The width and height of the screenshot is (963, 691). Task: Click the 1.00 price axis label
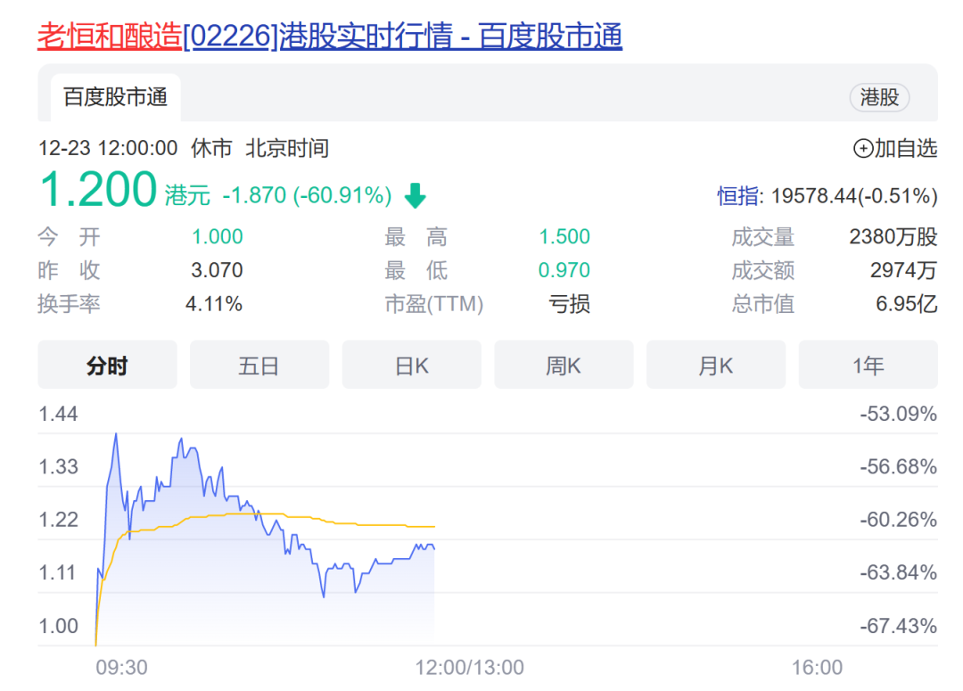(x=58, y=626)
